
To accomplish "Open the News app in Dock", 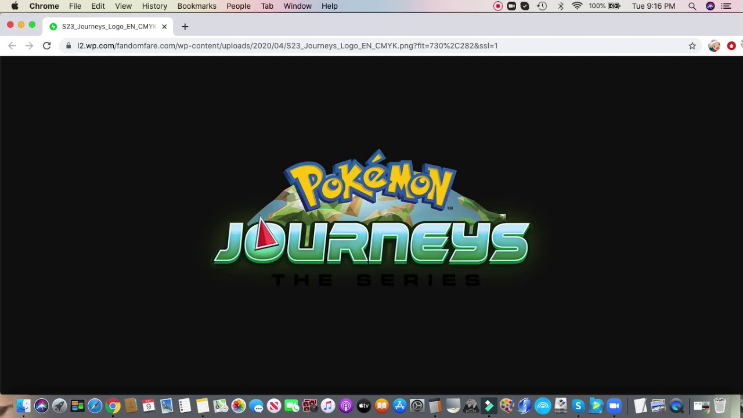I will 274,406.
